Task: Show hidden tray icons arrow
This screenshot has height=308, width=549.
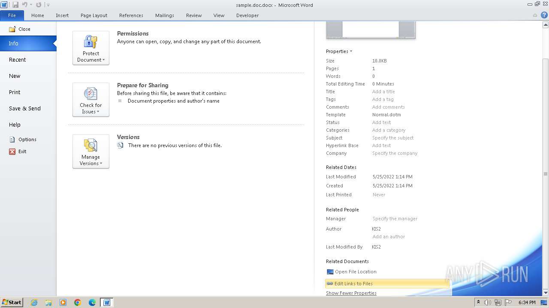Action: 478,302
